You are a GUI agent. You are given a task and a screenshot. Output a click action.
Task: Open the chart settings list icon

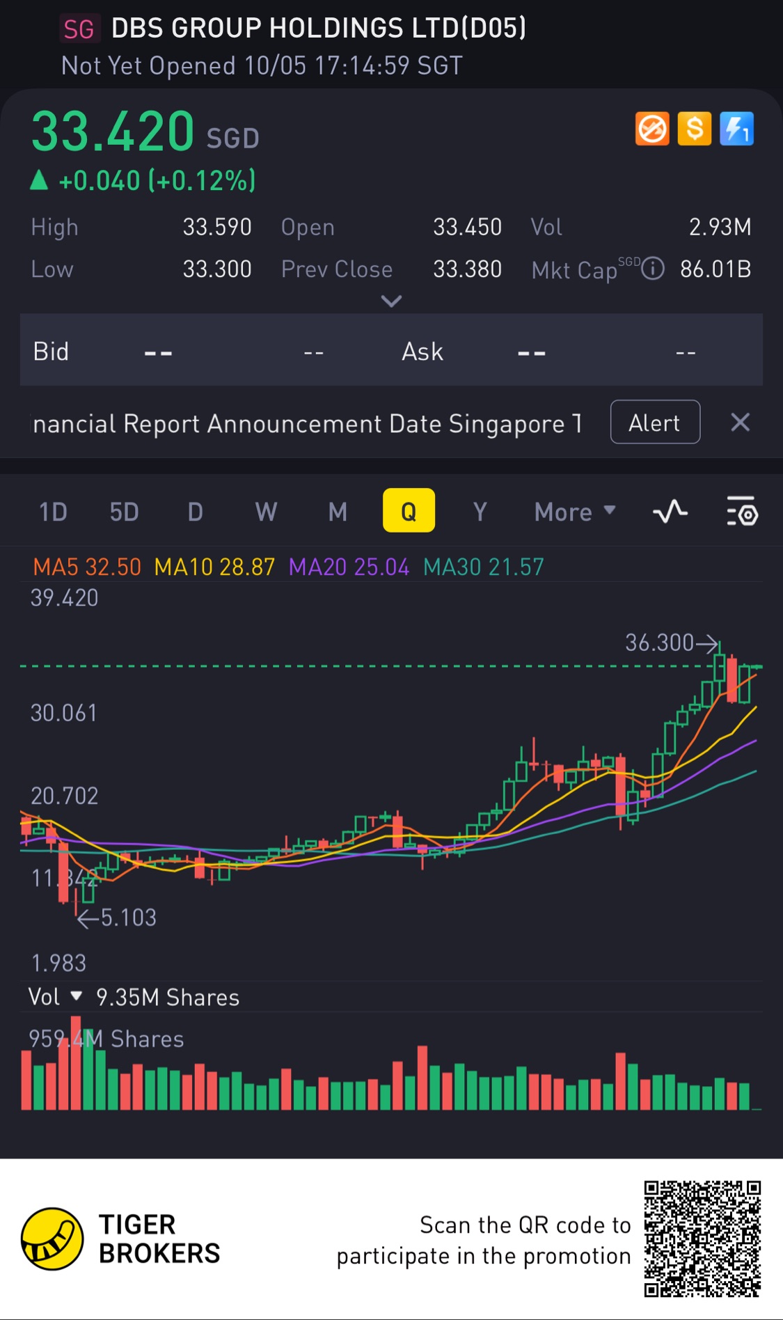coord(742,512)
